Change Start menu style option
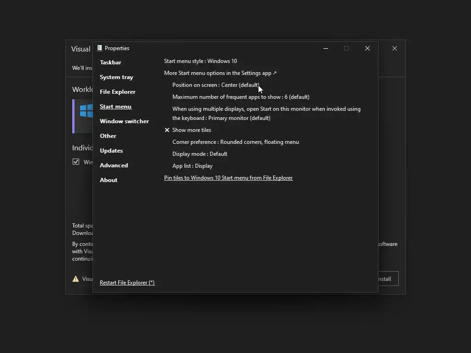Viewport: 471px width, 353px height. click(201, 61)
